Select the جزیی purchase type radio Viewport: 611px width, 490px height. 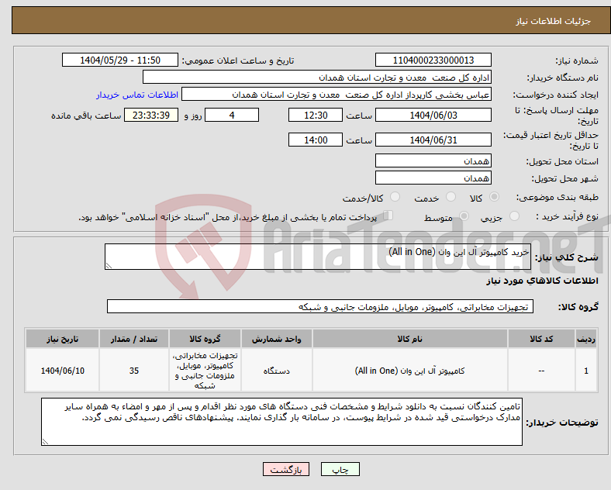(514, 216)
